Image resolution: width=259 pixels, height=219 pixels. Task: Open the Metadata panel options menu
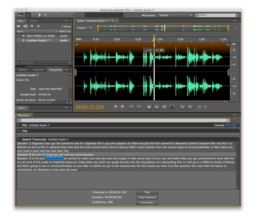pos(235,115)
